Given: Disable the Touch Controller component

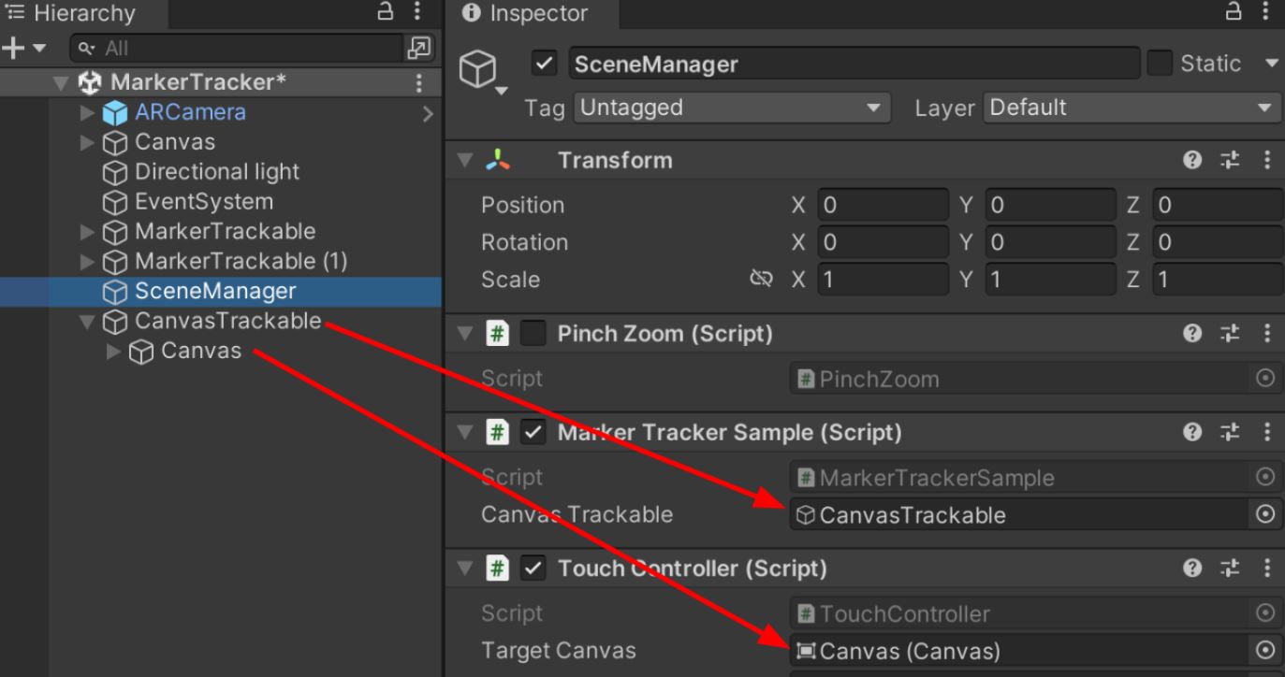Looking at the screenshot, I should [x=533, y=568].
